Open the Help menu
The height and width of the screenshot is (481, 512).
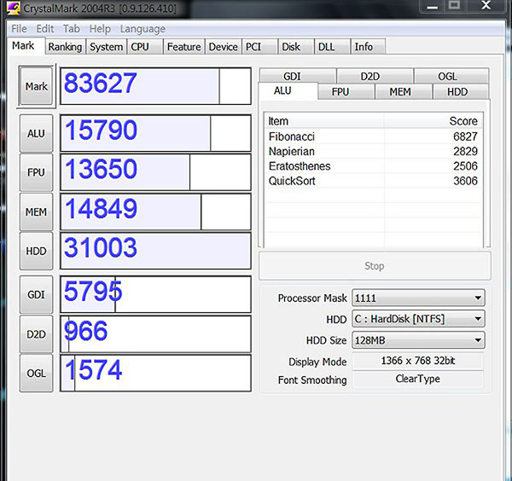click(x=100, y=29)
